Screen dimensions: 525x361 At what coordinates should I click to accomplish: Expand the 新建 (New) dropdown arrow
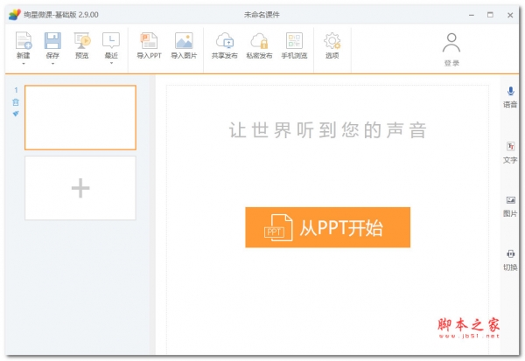click(x=24, y=64)
